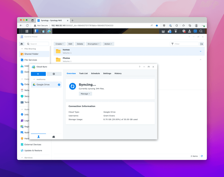
Task: Expand the Photos shared folder details
Action: pyautogui.click(x=200, y=59)
